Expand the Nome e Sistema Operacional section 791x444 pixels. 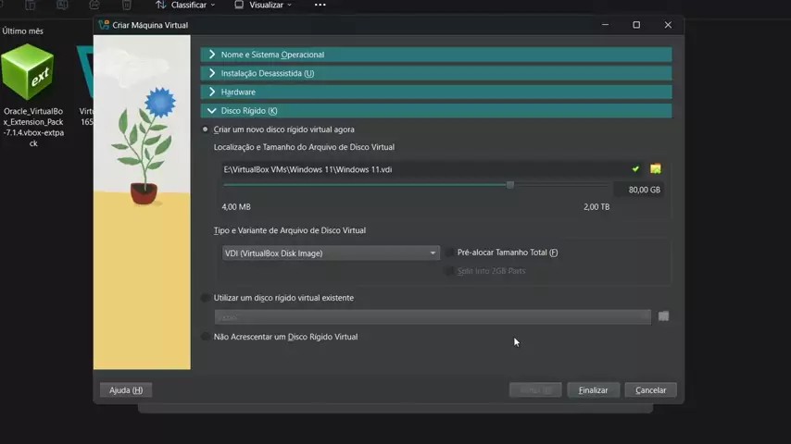pos(436,55)
